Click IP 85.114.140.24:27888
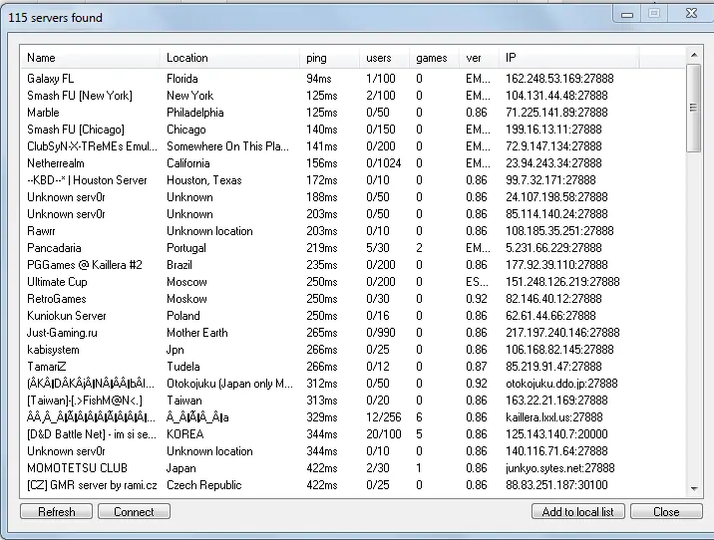The image size is (714, 540). [x=556, y=214]
